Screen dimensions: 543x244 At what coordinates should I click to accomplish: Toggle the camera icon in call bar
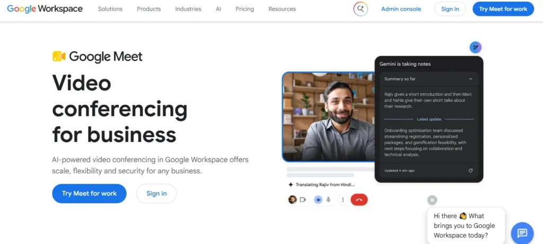pos(303,200)
